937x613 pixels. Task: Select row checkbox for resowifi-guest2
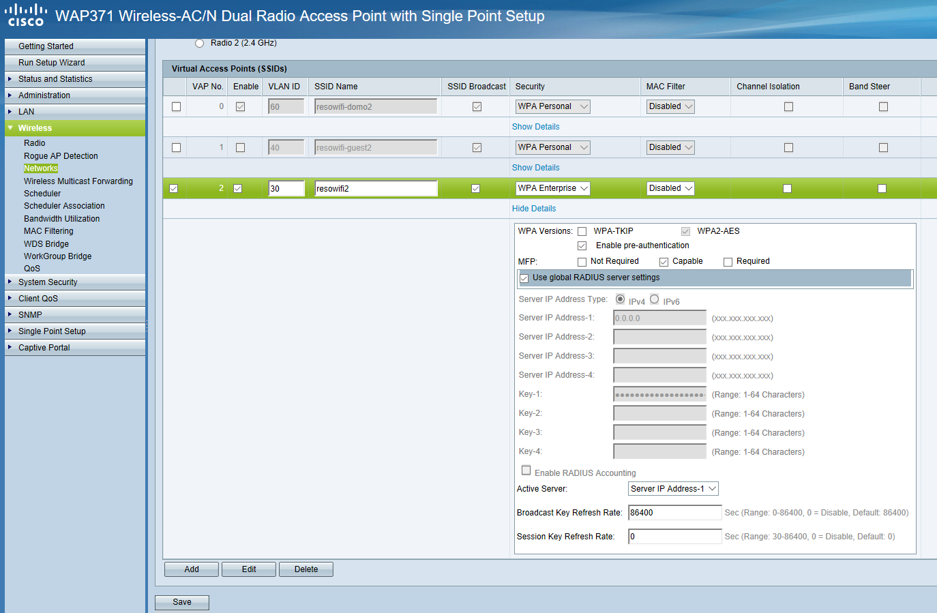point(177,148)
